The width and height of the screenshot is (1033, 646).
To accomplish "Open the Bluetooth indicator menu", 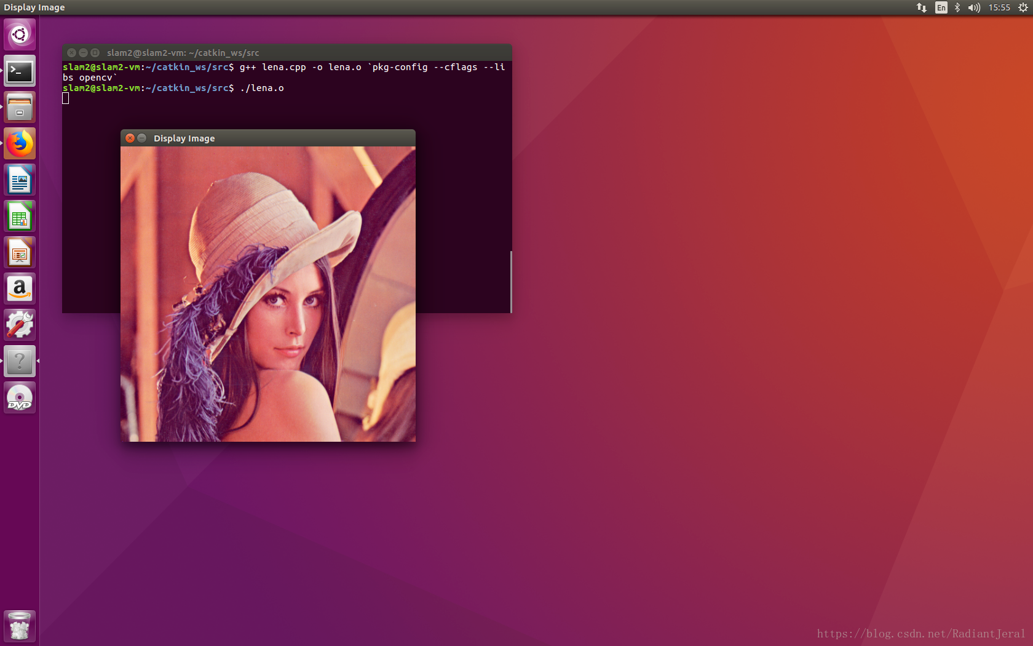I will [957, 7].
